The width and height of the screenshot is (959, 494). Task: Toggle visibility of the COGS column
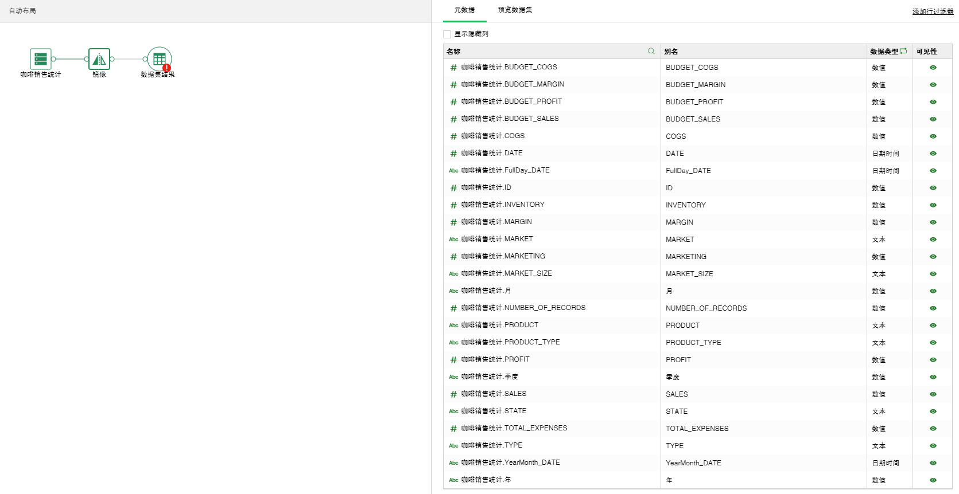[933, 136]
